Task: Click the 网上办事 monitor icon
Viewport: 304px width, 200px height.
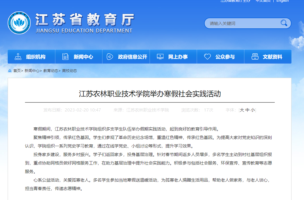Action: [160, 57]
